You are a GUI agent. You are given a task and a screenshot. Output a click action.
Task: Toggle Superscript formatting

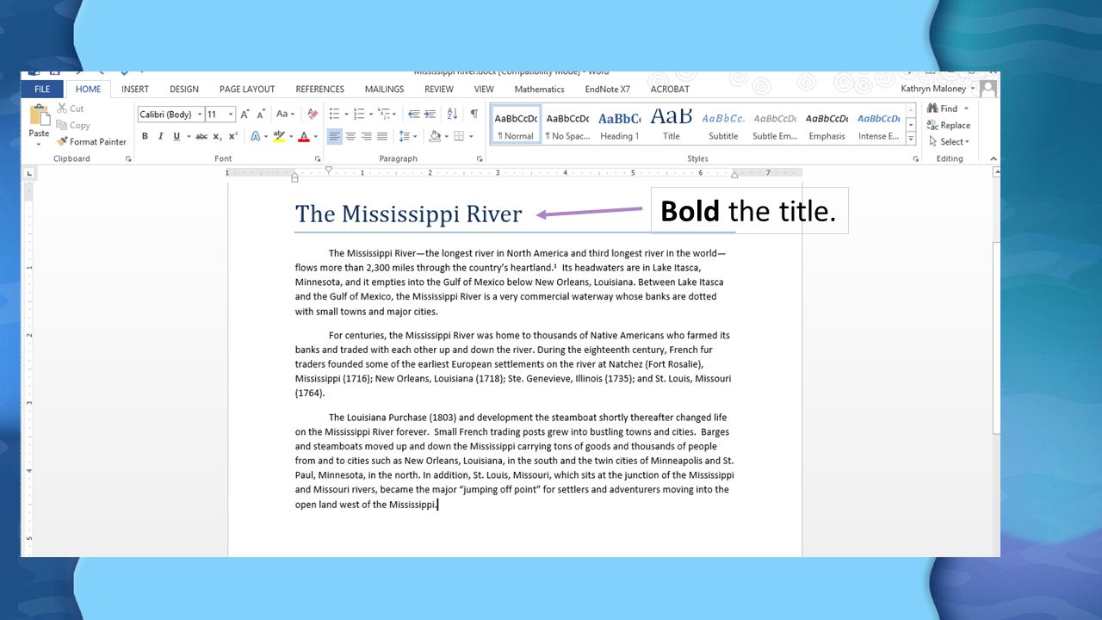tap(233, 136)
